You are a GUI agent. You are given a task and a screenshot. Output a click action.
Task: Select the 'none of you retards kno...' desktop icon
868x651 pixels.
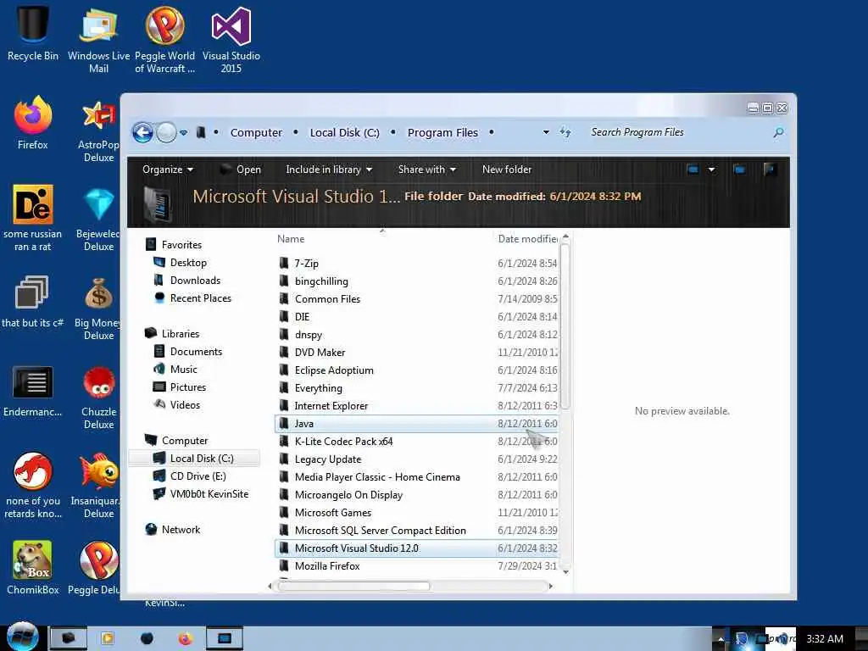point(33,485)
